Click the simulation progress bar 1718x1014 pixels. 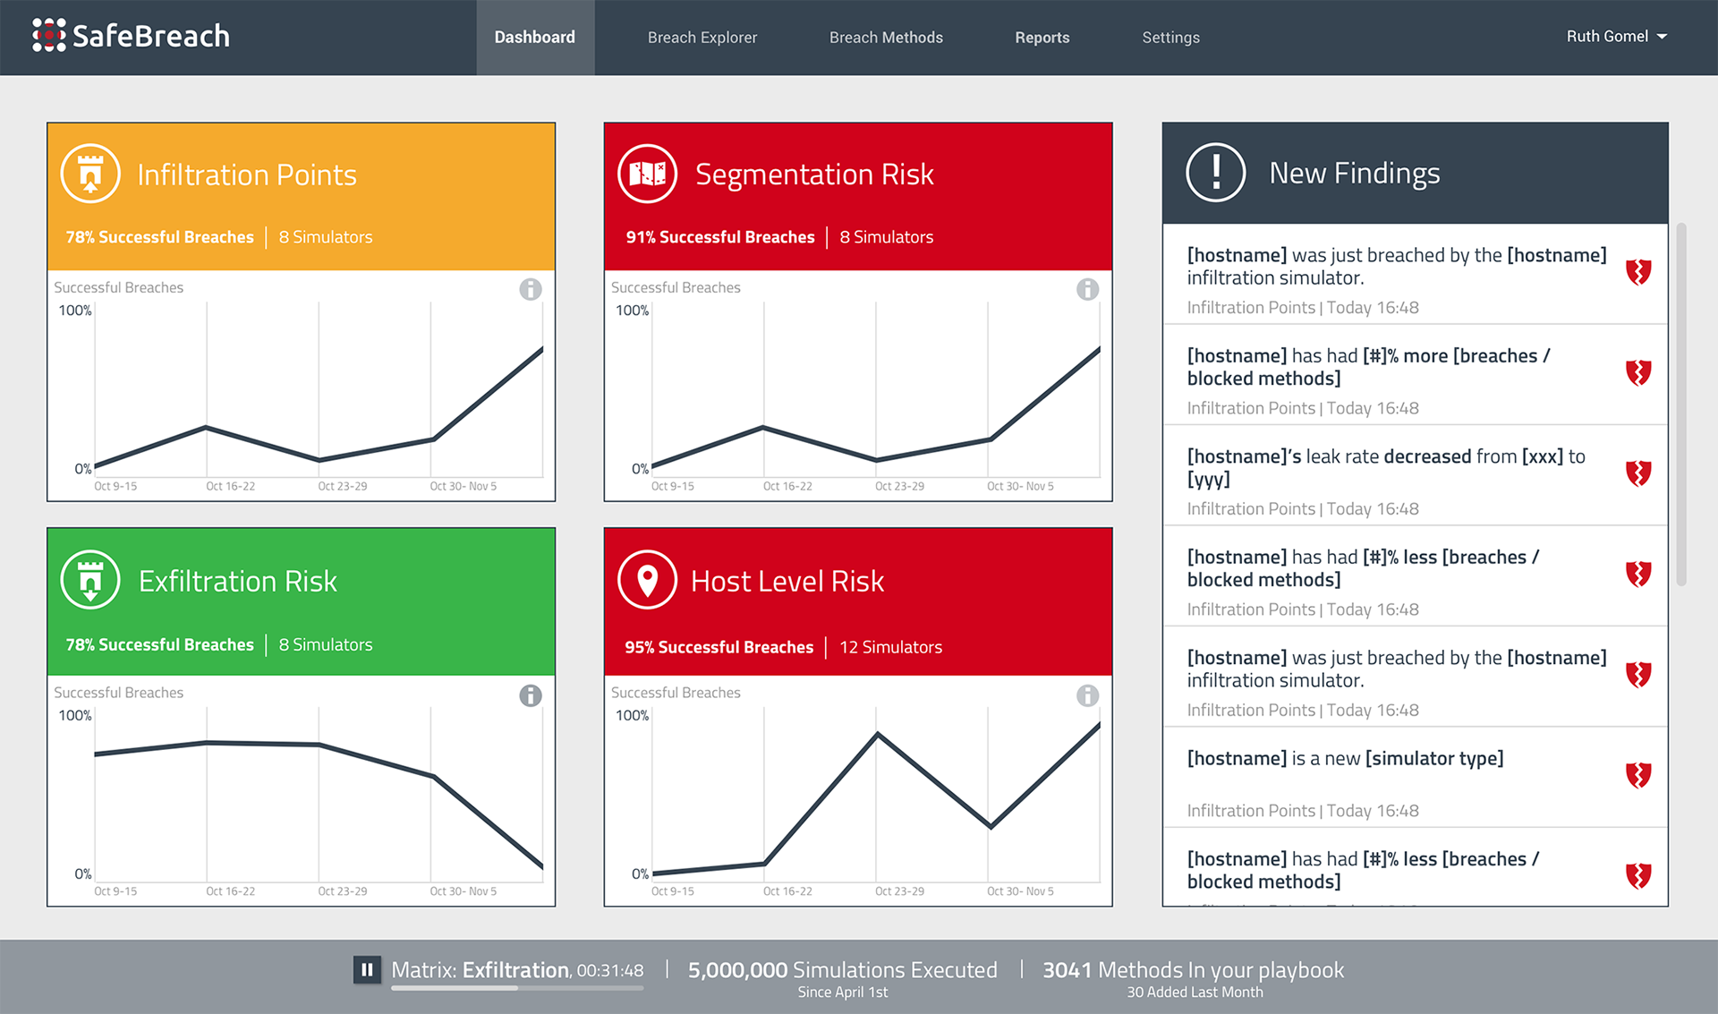coord(517,988)
